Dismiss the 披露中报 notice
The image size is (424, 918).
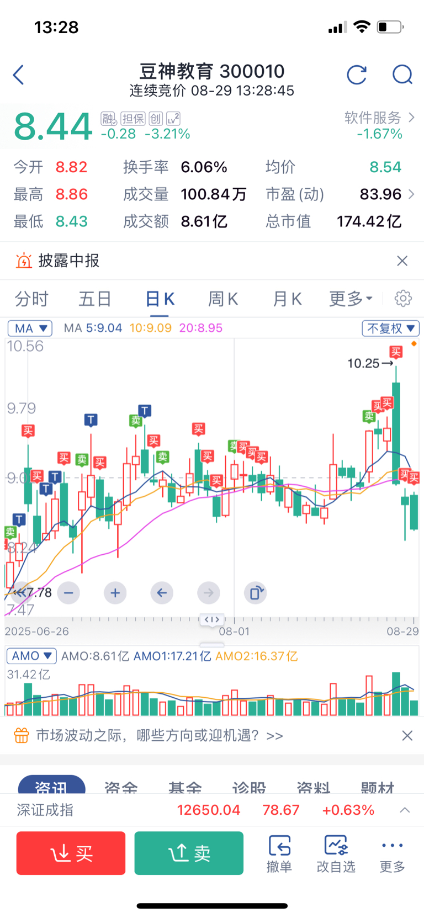(x=402, y=261)
